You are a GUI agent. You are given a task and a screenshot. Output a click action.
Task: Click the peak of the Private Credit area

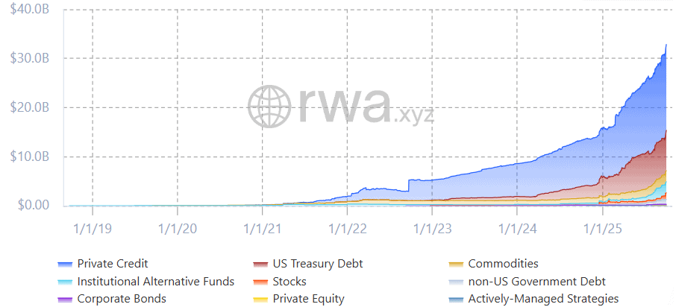[666, 45]
